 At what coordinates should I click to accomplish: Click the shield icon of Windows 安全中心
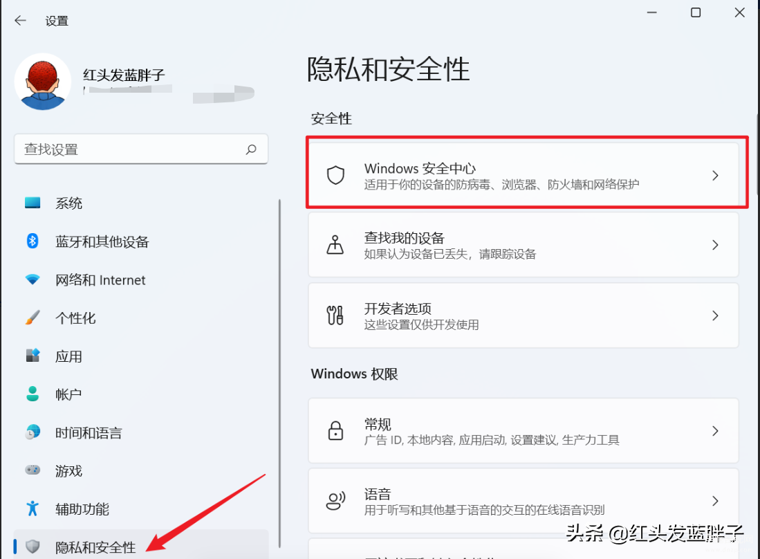tap(335, 176)
